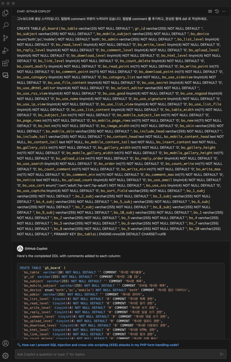Open the Manage settings gear
231x362 pixels.
(x=5, y=356)
